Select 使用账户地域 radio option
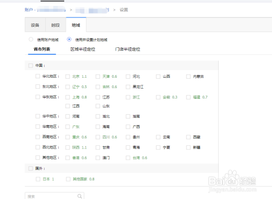Viewport: 272px width, 199px height. [x=31, y=39]
